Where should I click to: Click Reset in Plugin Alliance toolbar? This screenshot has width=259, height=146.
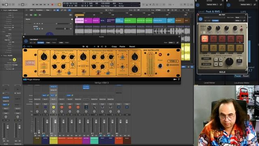tap(132, 47)
